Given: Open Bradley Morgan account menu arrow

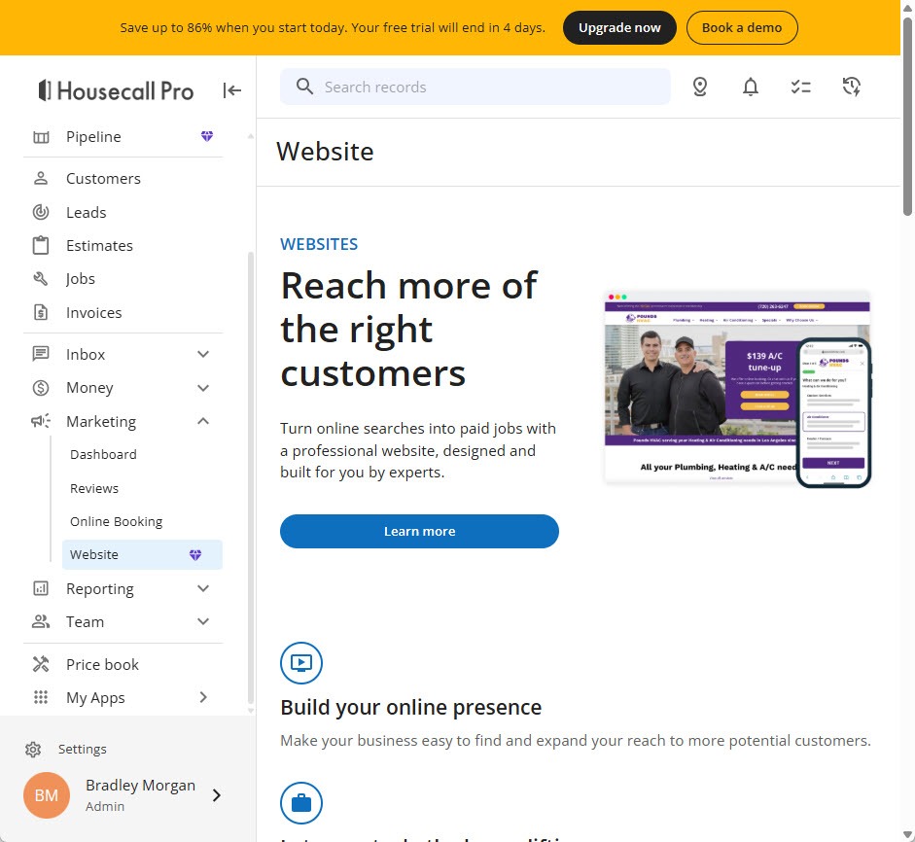Looking at the screenshot, I should (217, 794).
